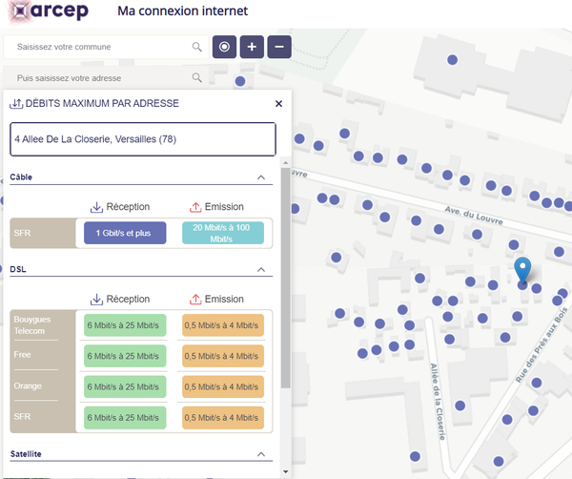Collapse the Satellite section

[261, 454]
